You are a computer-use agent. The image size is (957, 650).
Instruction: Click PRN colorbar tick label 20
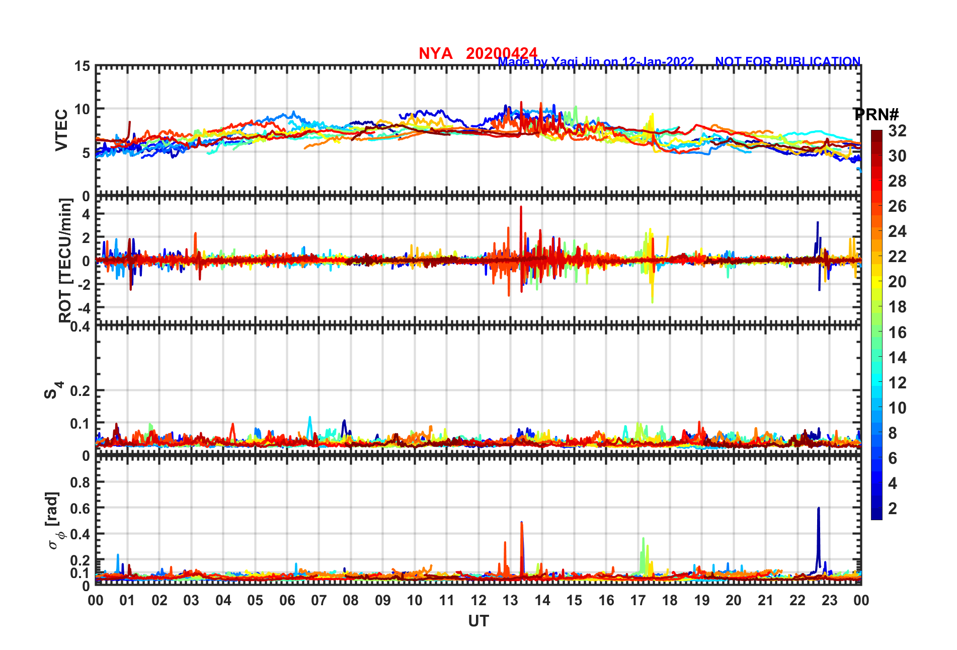point(898,282)
